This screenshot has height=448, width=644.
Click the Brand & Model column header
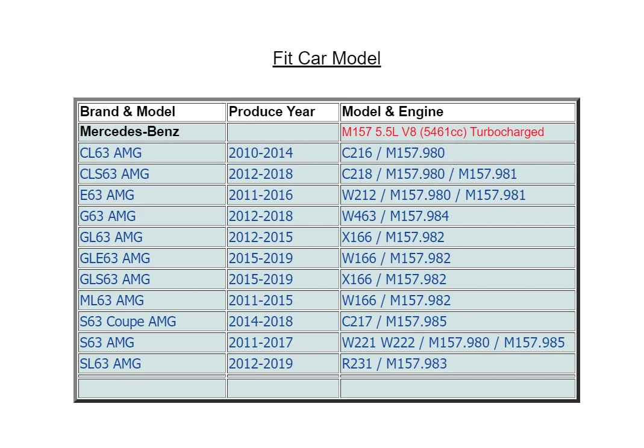pos(152,111)
